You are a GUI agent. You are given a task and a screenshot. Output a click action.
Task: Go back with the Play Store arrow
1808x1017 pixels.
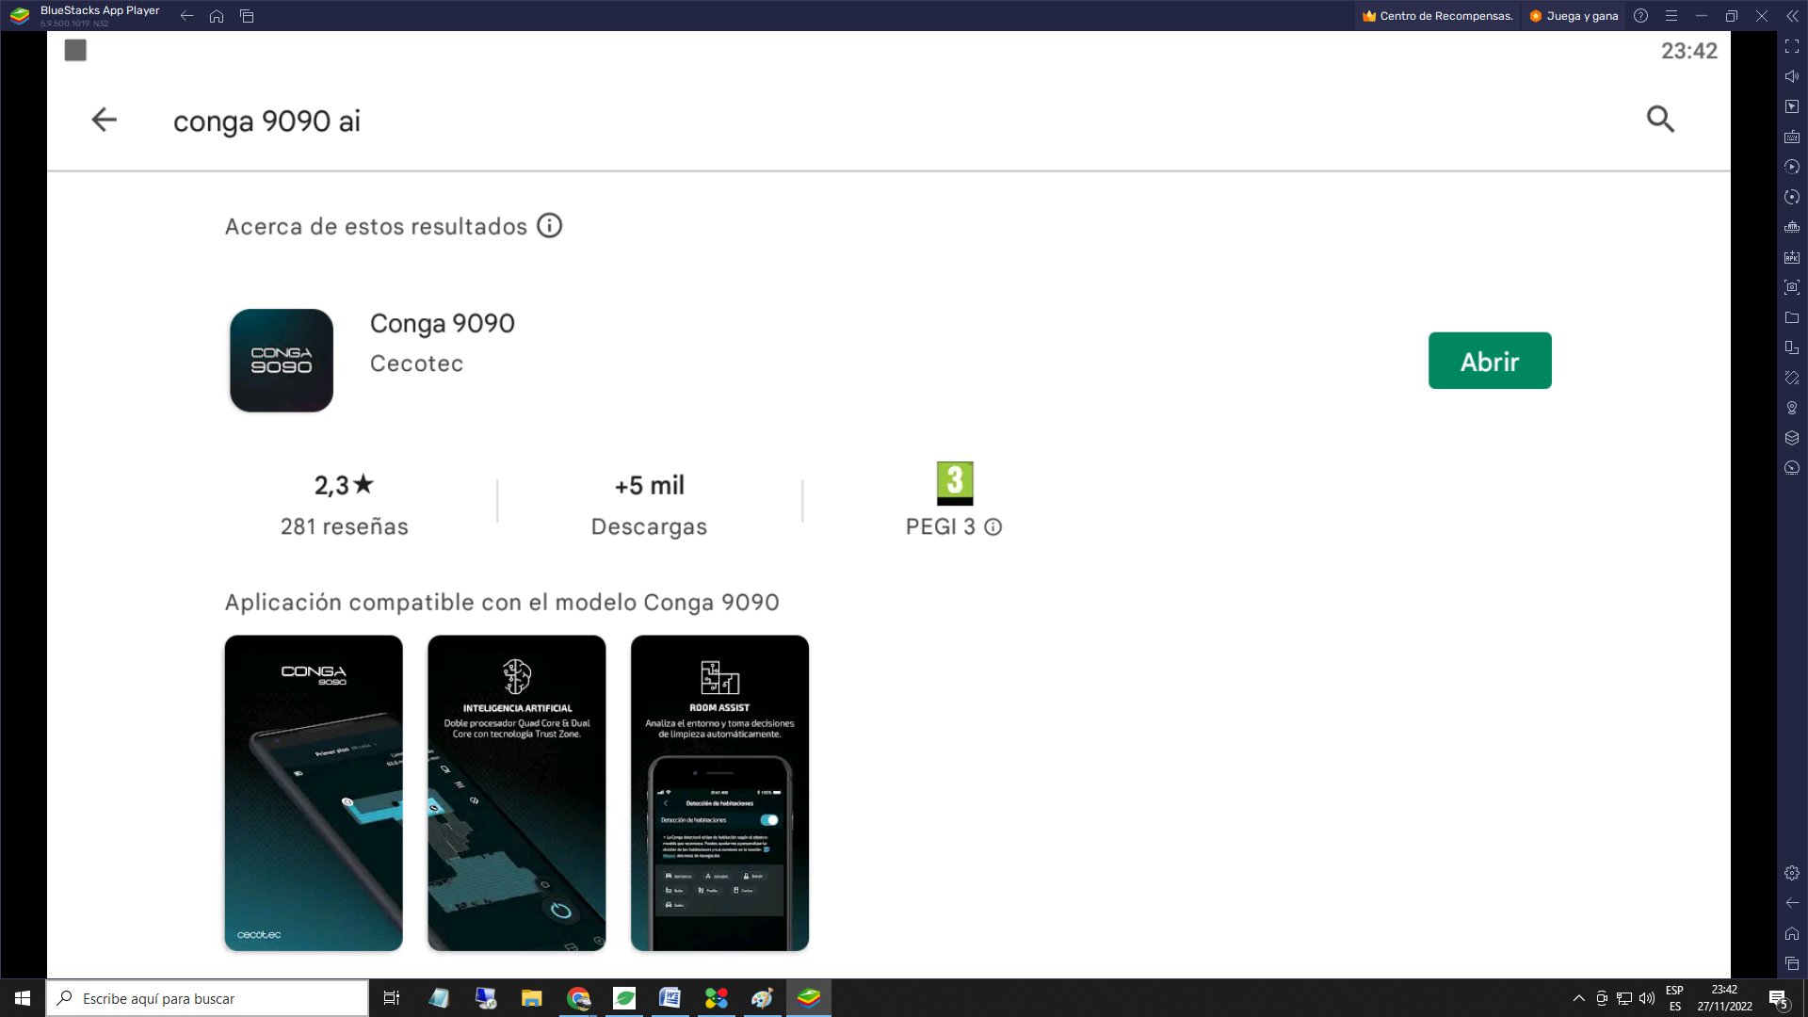(x=104, y=120)
